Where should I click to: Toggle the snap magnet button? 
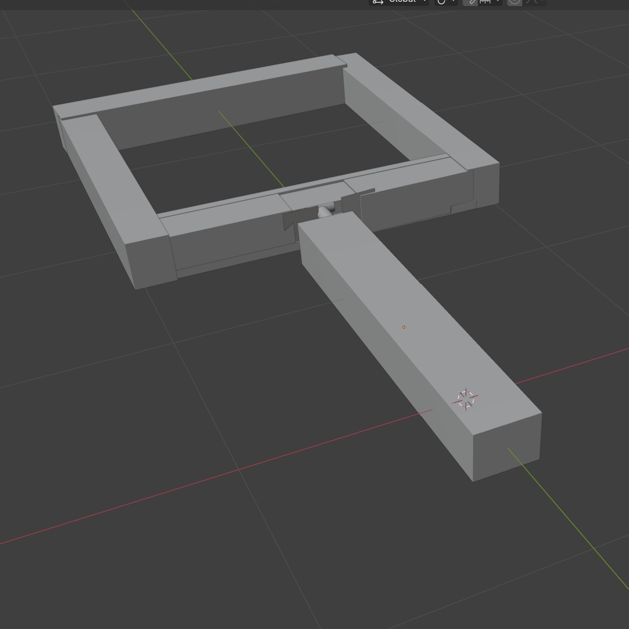click(470, 2)
